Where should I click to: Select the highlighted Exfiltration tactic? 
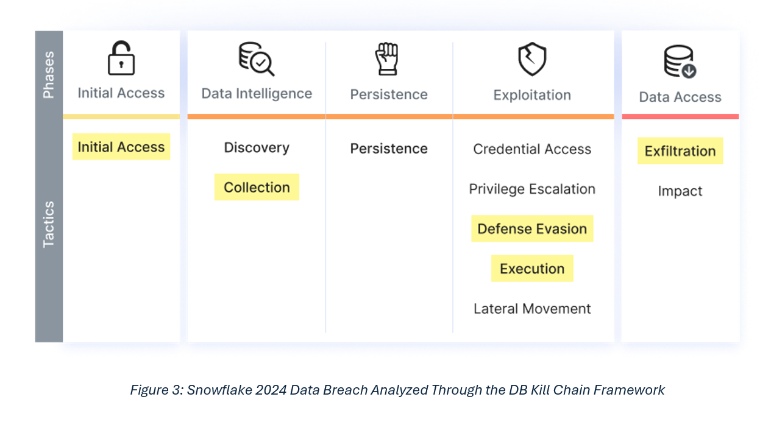tap(680, 151)
